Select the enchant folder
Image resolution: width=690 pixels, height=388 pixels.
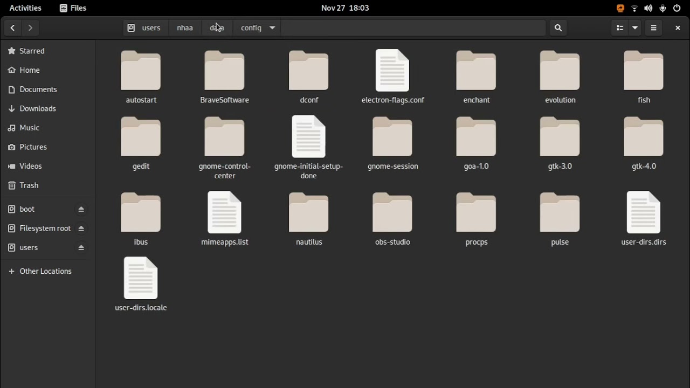(477, 77)
